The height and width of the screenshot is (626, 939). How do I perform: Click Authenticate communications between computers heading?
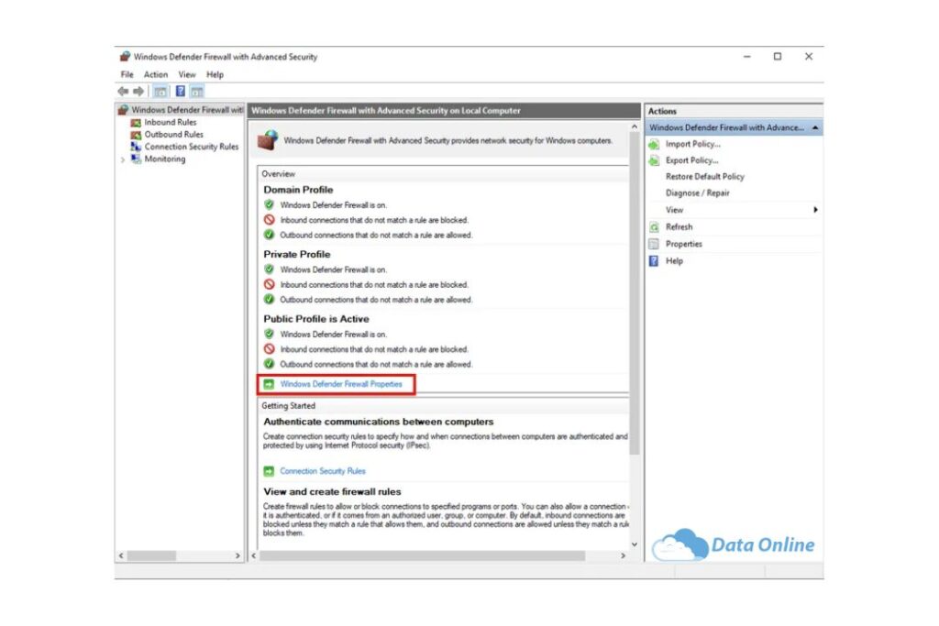click(x=379, y=422)
